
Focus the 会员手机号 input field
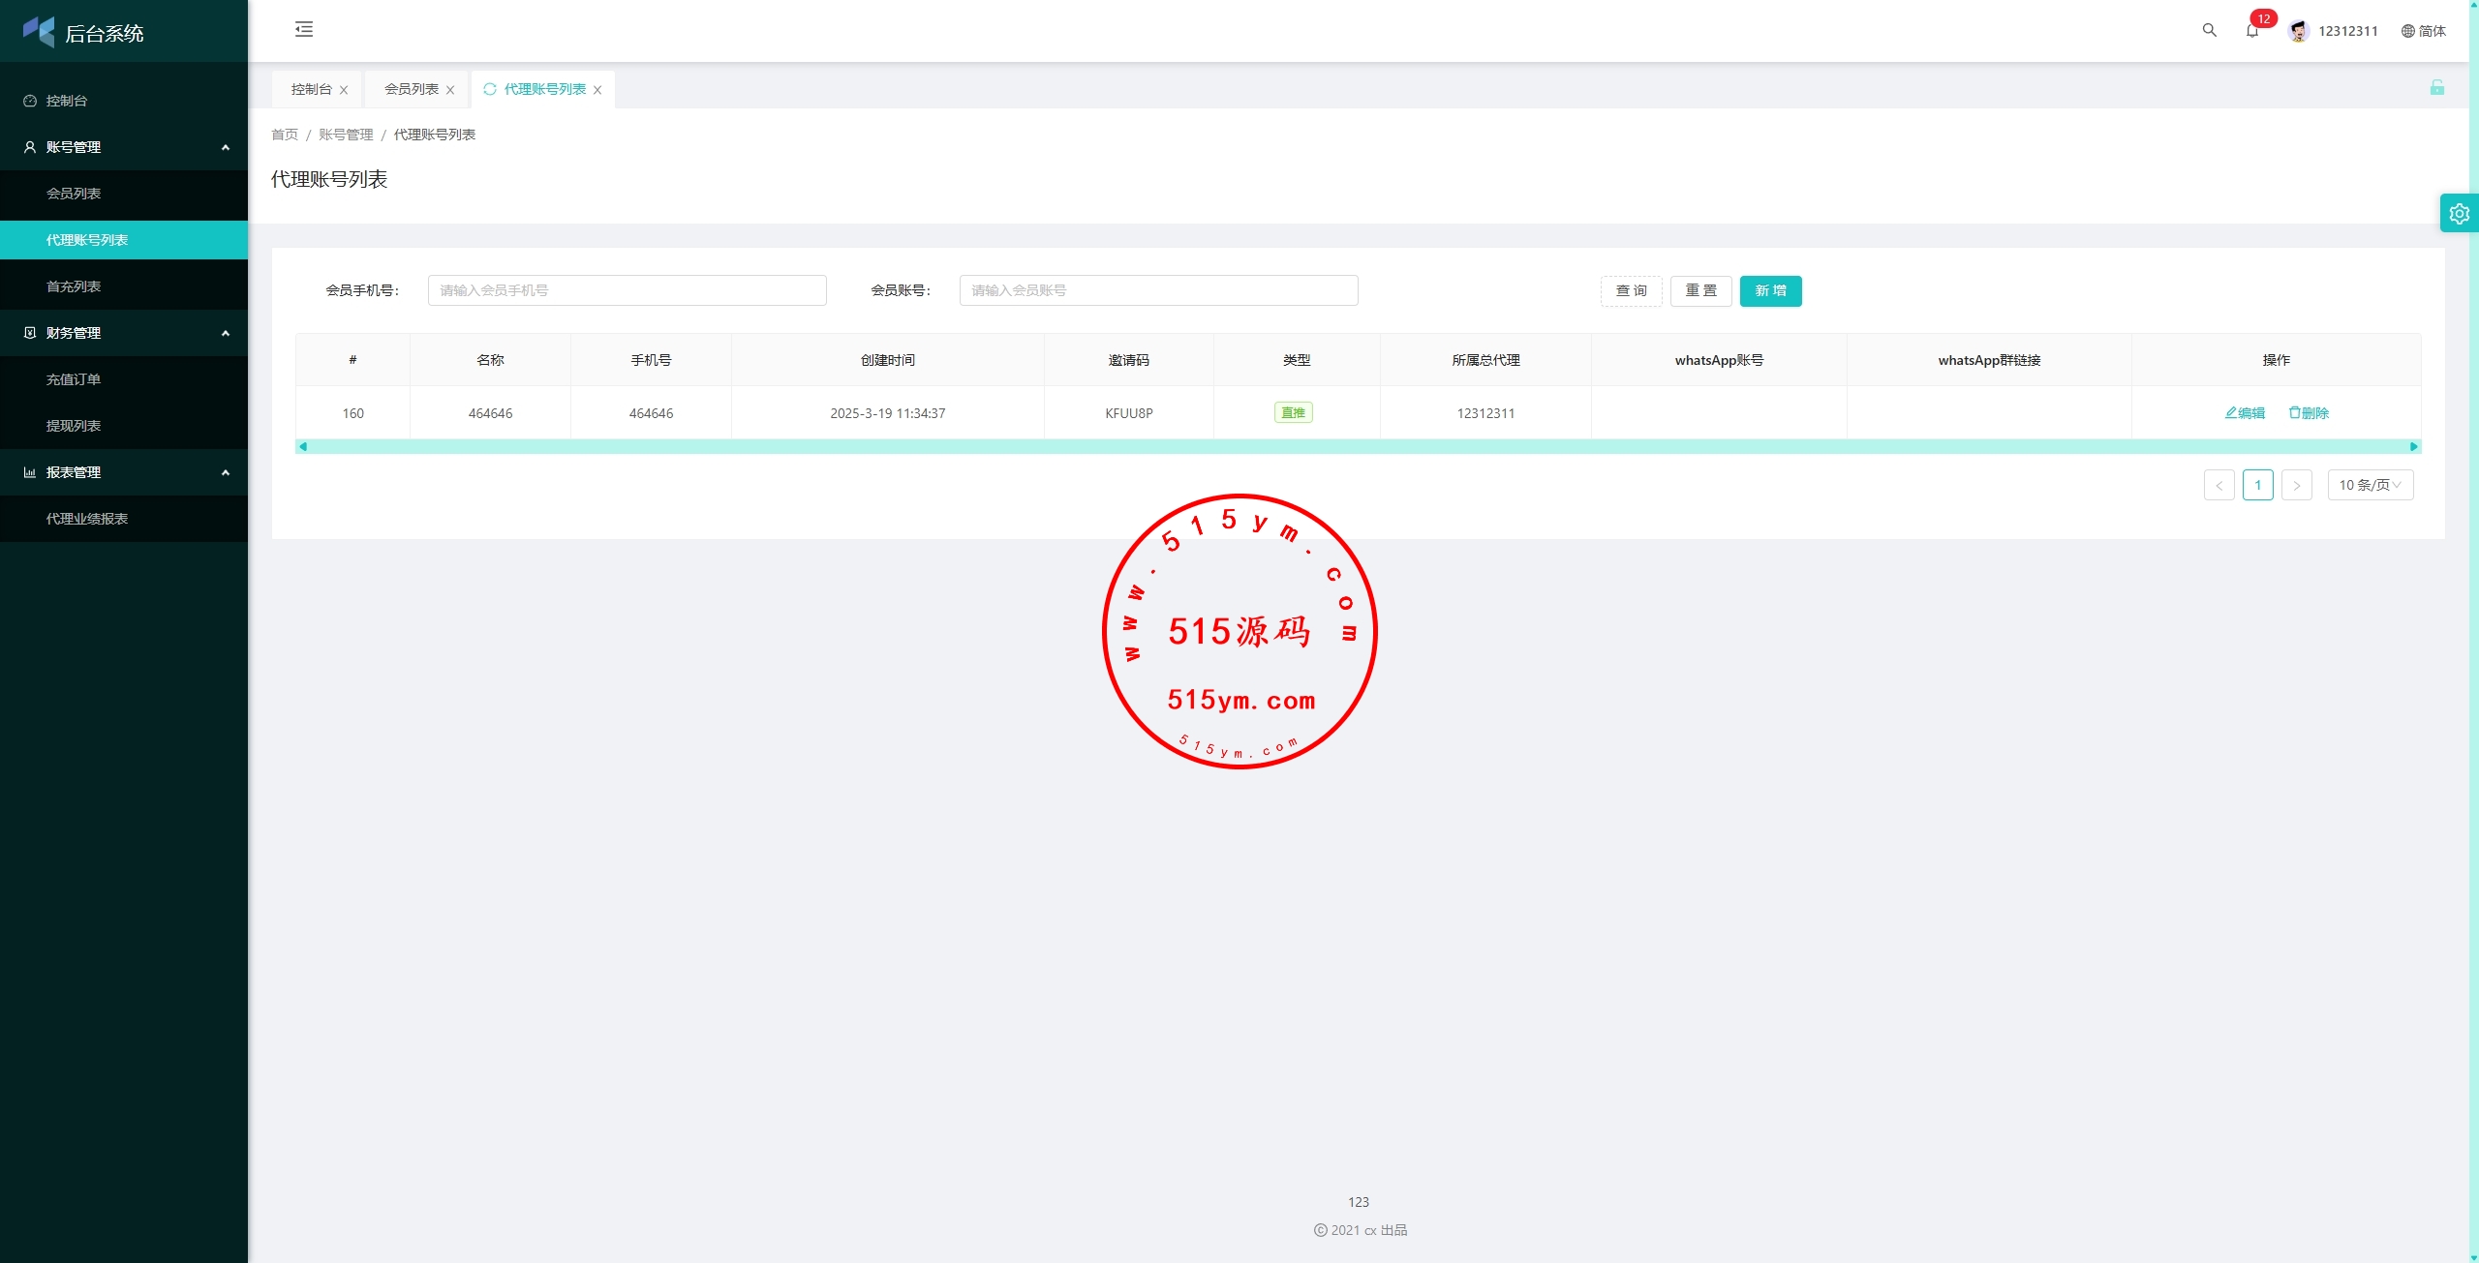tap(627, 290)
